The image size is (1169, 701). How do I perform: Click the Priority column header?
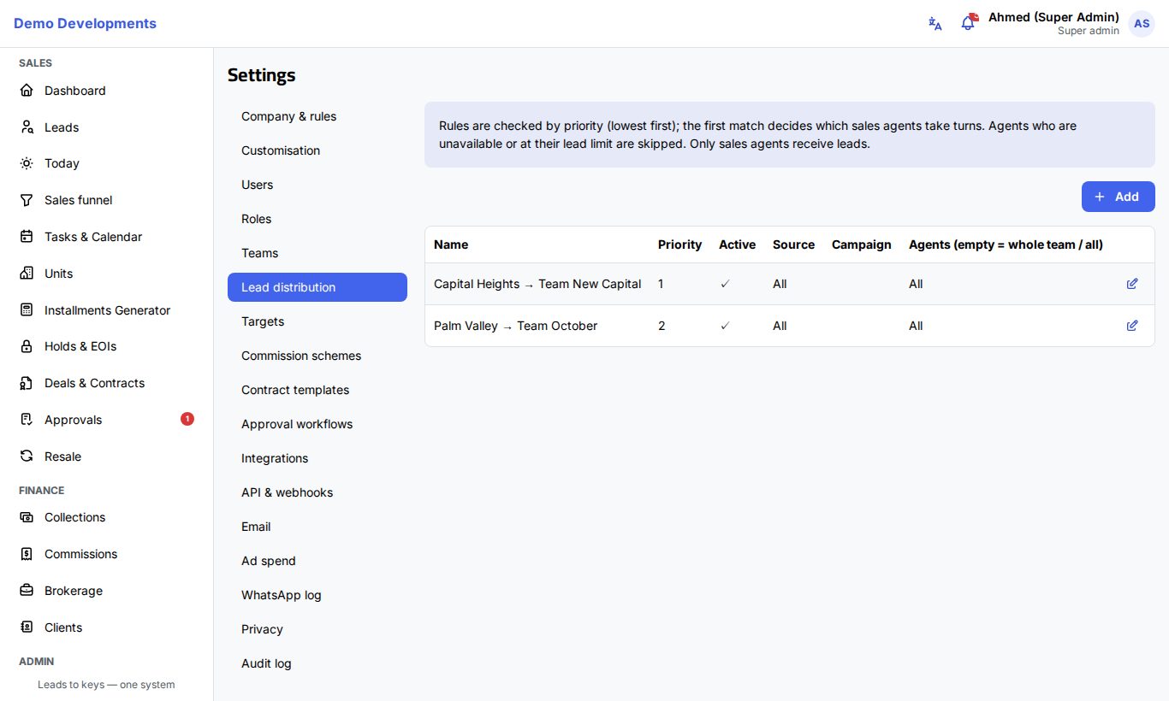pyautogui.click(x=679, y=244)
